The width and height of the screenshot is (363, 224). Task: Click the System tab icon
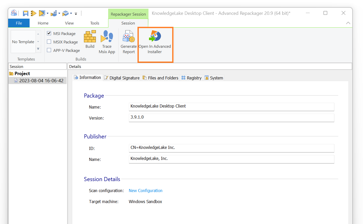pos(207,78)
